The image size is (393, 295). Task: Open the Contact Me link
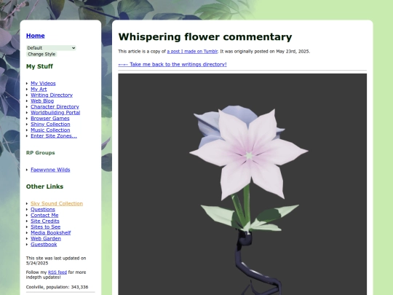[44, 215]
